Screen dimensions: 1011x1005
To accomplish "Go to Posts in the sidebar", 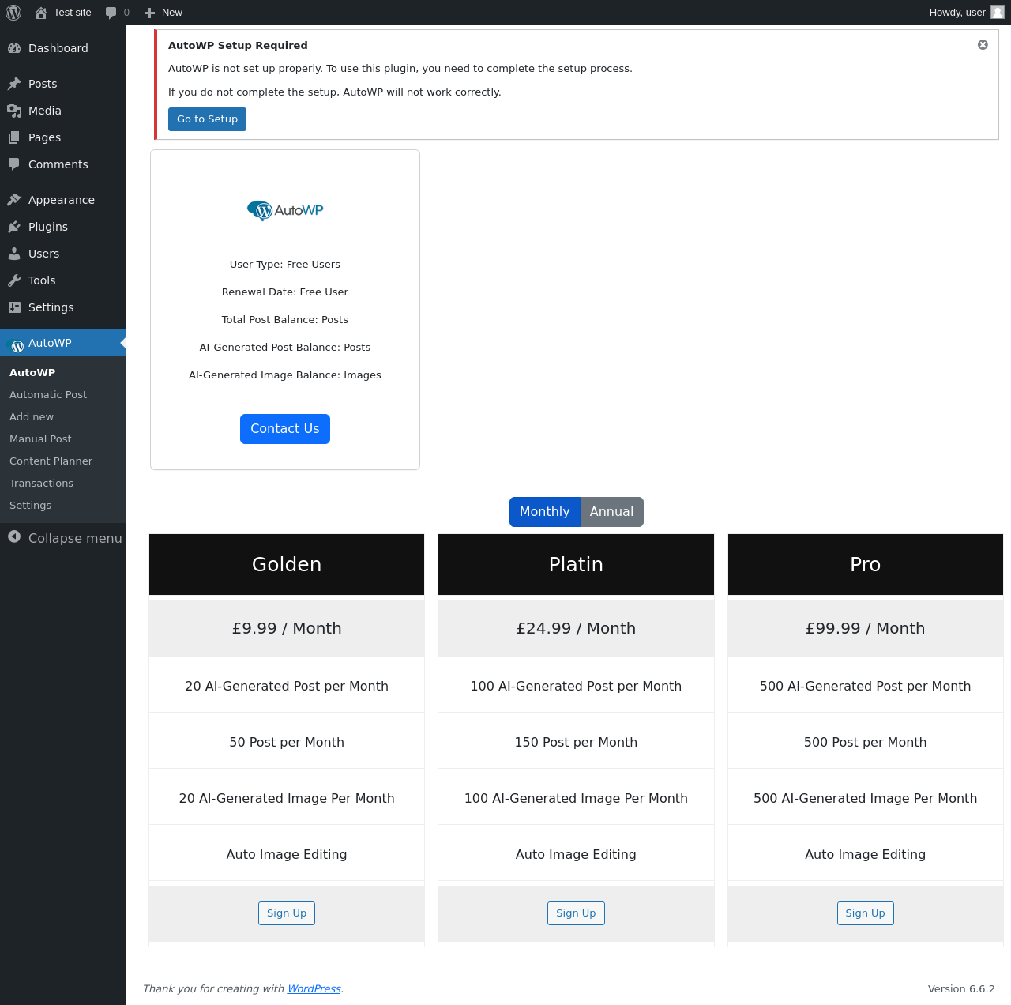I will (63, 84).
